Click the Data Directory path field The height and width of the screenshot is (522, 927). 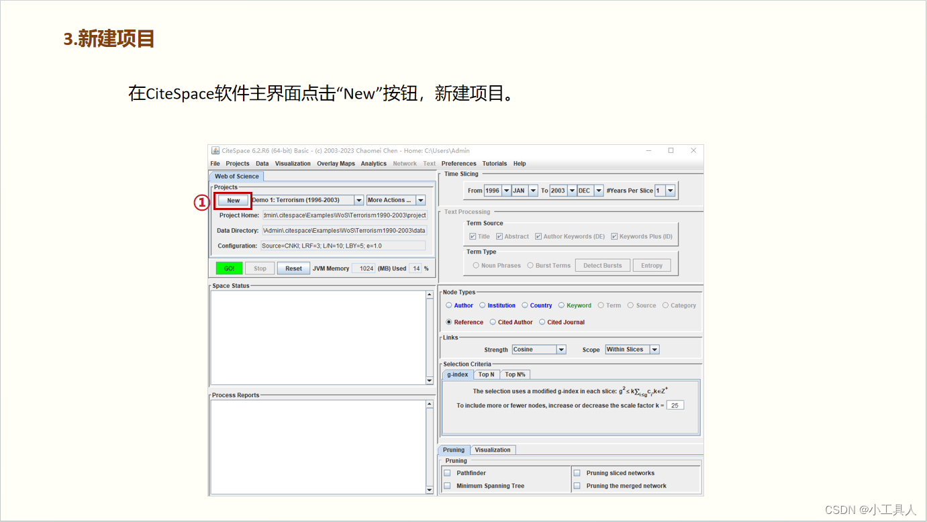[344, 231]
